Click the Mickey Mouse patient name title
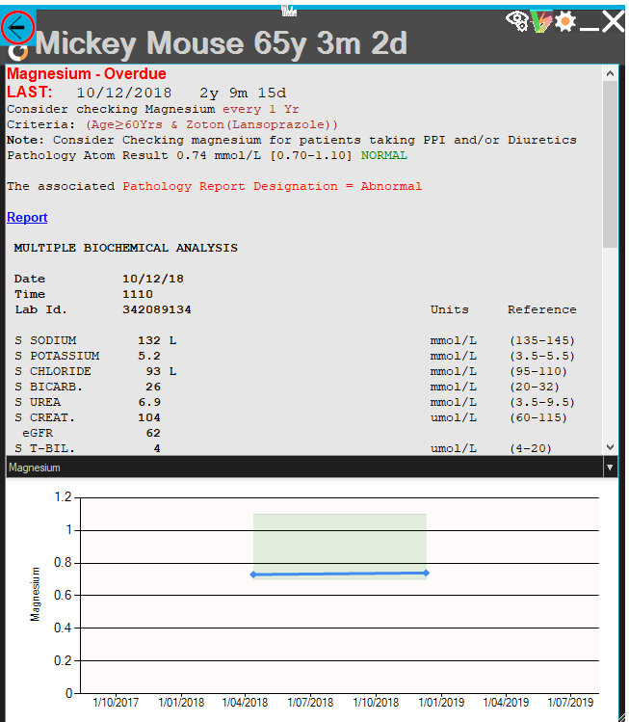 222,43
